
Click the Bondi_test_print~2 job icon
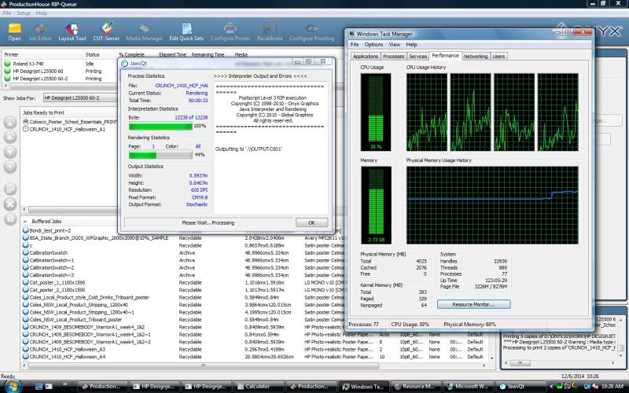coord(26,230)
